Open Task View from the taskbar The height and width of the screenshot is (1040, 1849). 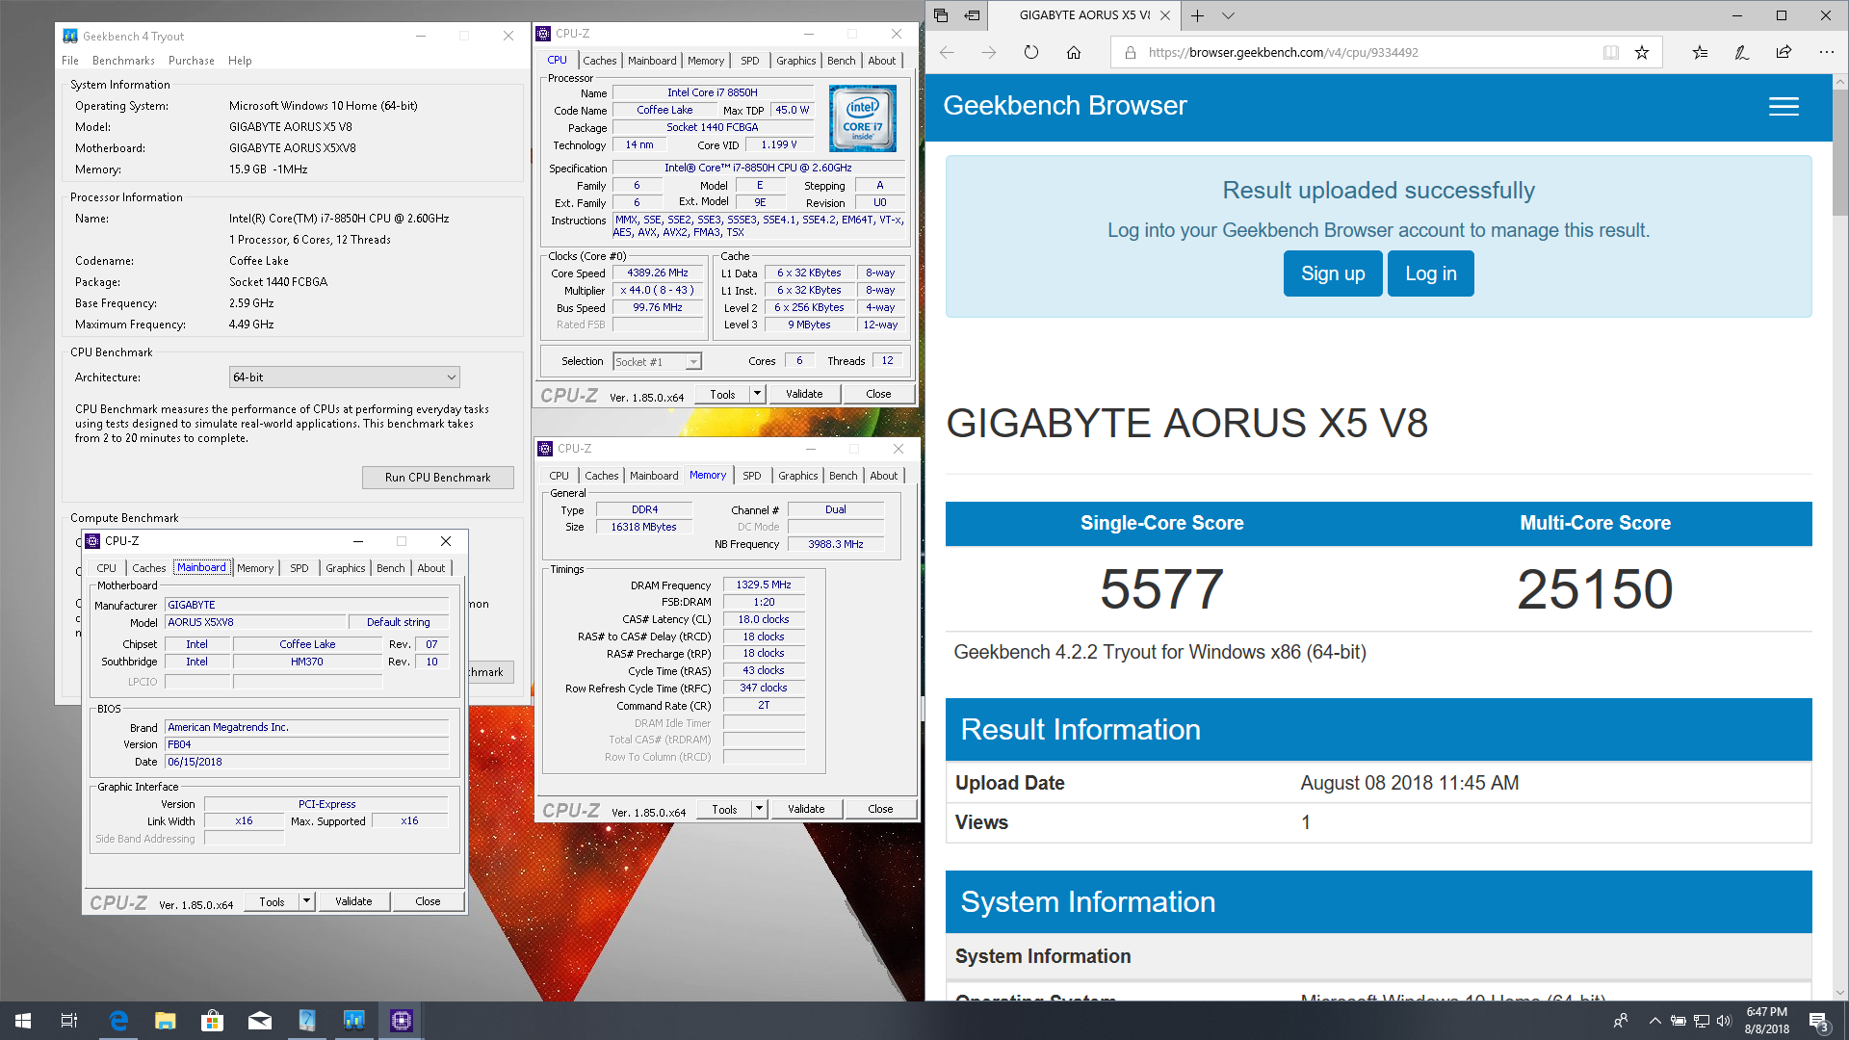click(69, 1021)
